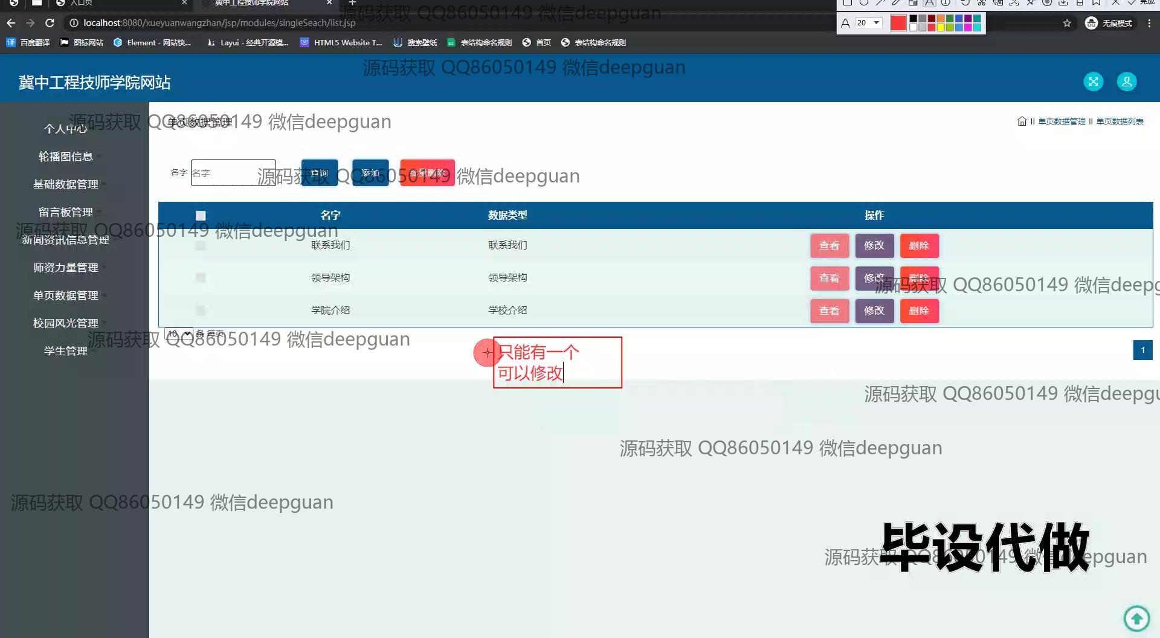Open the 新闻资讯信息管理 sidebar menu
Screen dimensions: 1160x638
[x=65, y=240]
